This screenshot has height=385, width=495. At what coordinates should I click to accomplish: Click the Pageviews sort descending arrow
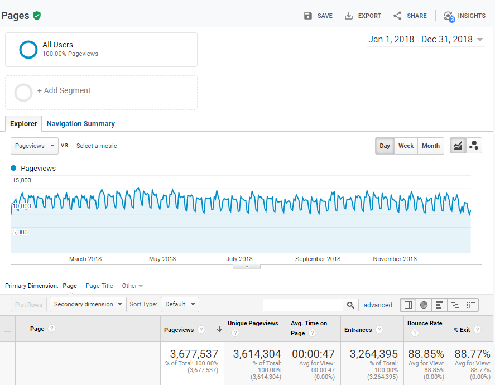tap(219, 329)
